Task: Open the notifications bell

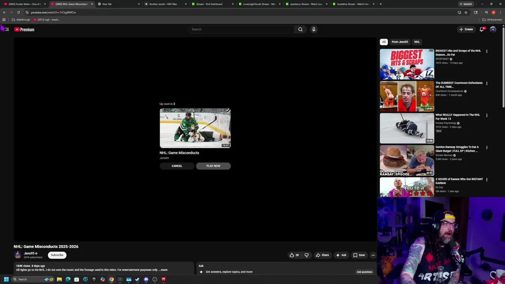Action: [482, 29]
